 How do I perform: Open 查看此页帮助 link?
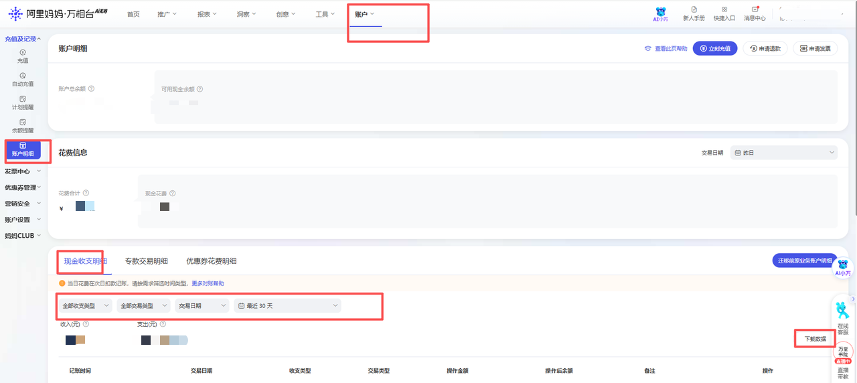click(x=666, y=49)
